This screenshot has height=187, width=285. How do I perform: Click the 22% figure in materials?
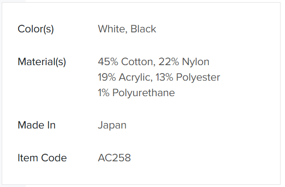[169, 62]
